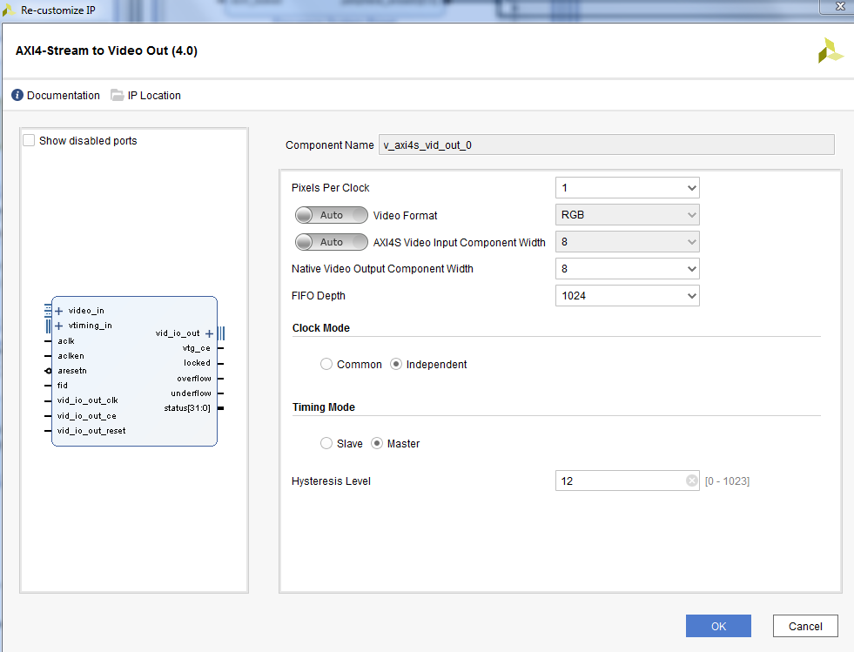Viewport: 854px width, 652px height.
Task: Open the IP Location link
Action: pyautogui.click(x=154, y=96)
